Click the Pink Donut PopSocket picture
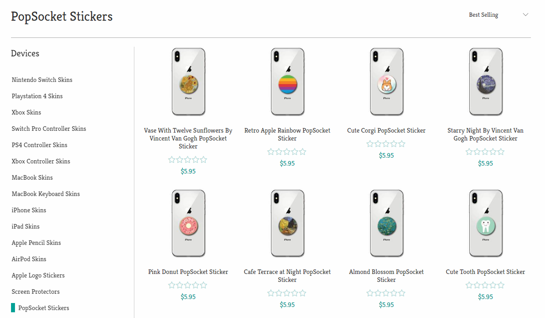Image resolution: width=545 pixels, height=318 pixels. (188, 223)
